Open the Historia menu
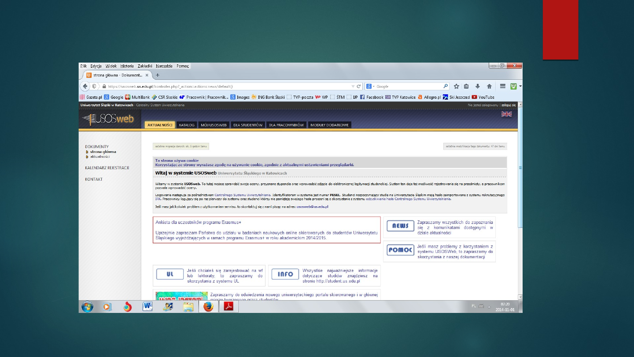 [127, 66]
